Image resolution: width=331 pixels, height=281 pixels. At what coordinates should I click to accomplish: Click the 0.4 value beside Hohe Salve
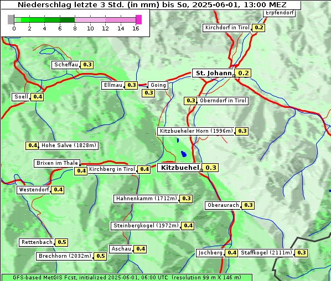(x=32, y=145)
